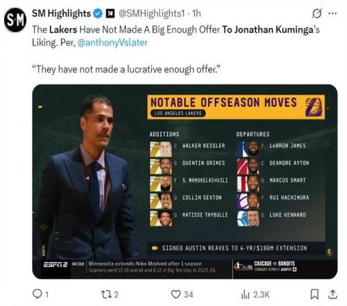Bookmark this post

[x=314, y=294]
